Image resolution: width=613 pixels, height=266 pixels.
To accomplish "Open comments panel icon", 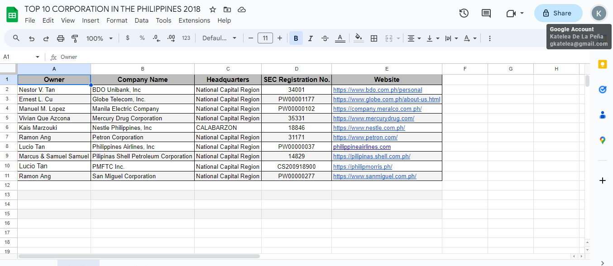I will tap(486, 13).
